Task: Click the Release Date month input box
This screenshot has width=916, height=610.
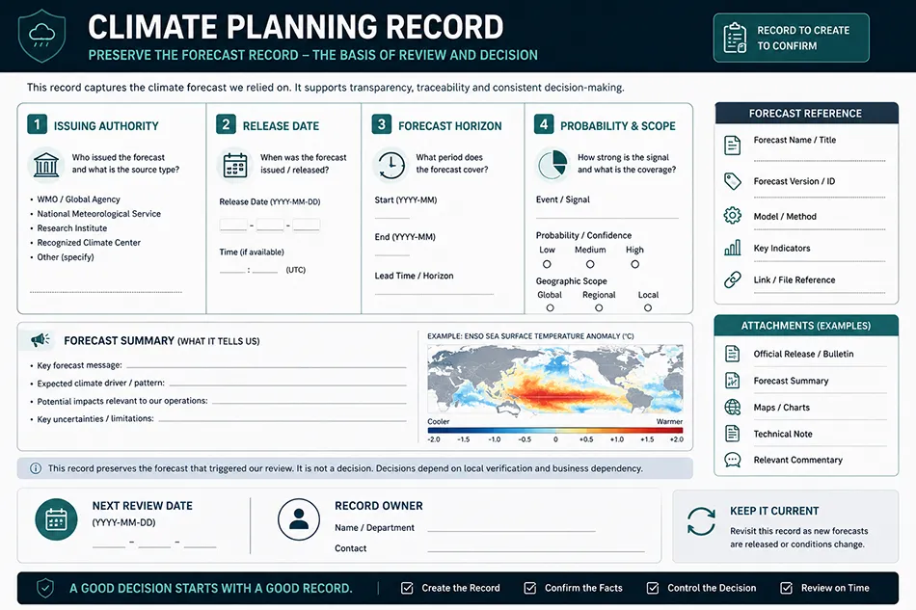Action: pyautogui.click(x=270, y=225)
